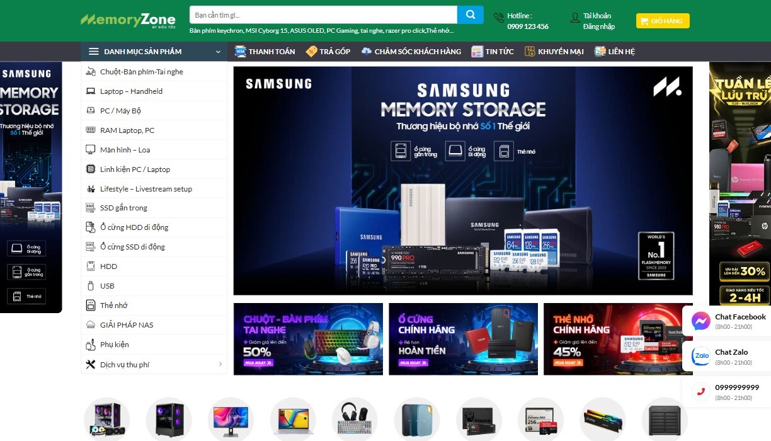
Task: Click the blue magnifier search button
Action: 471,14
